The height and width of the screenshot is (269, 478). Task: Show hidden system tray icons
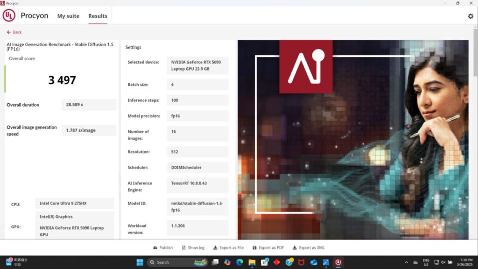click(407, 262)
